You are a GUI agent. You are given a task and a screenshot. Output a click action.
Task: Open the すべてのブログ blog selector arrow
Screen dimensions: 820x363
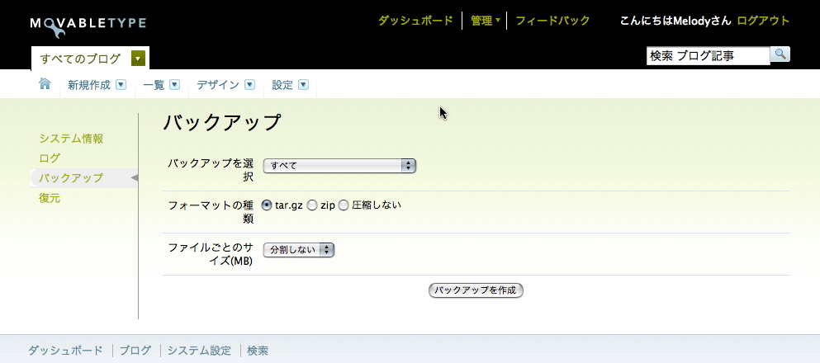coord(138,59)
